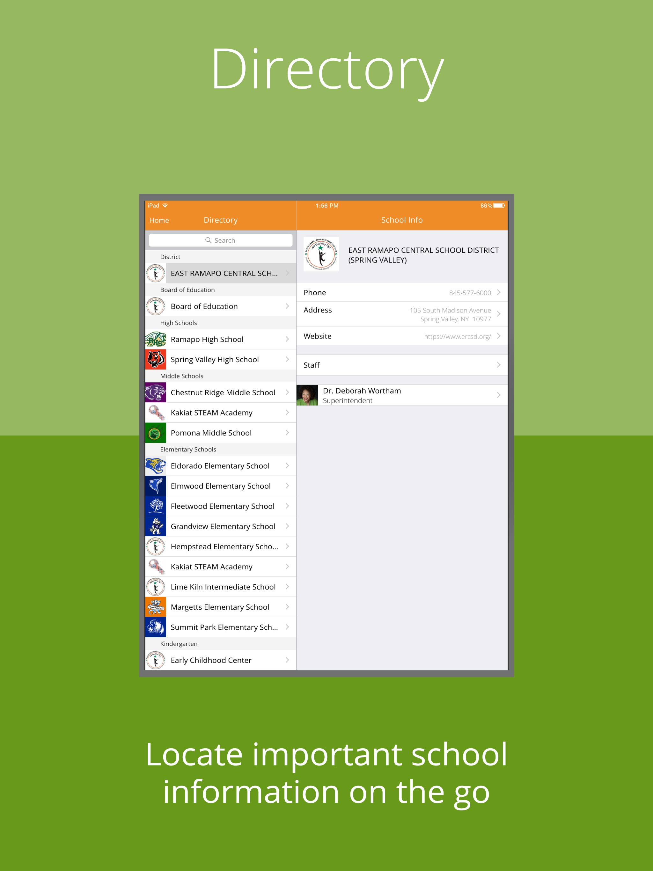Select Ramapo High School
This screenshot has width=653, height=871.
(221, 339)
